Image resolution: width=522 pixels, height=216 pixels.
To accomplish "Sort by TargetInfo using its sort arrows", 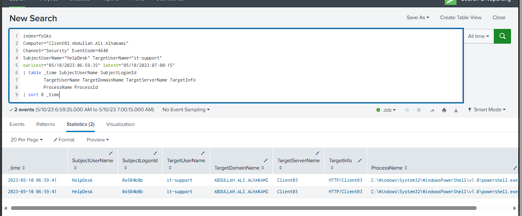I will pyautogui.click(x=332, y=168).
